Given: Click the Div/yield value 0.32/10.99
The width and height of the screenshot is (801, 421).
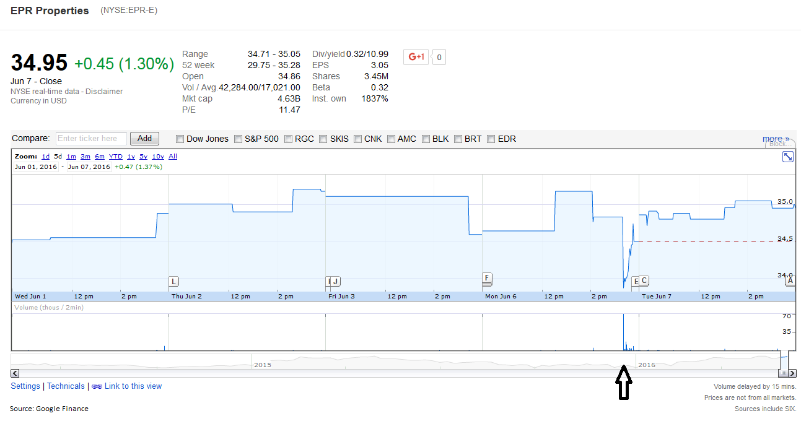Looking at the screenshot, I should click(366, 54).
